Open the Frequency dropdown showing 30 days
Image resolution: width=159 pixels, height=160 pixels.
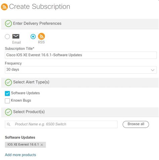point(81,70)
